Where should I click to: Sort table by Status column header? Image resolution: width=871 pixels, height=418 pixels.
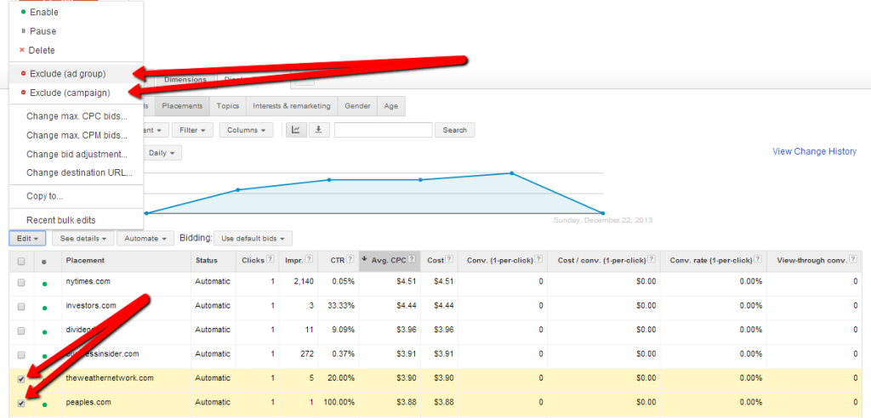pos(206,260)
